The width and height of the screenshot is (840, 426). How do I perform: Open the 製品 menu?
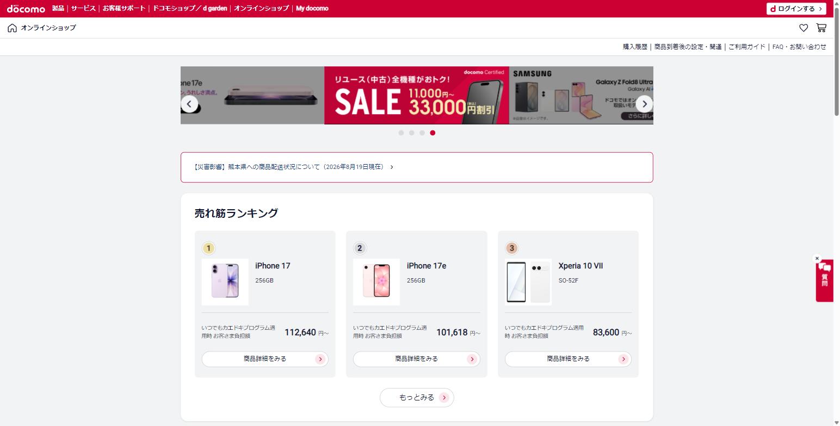pos(58,9)
